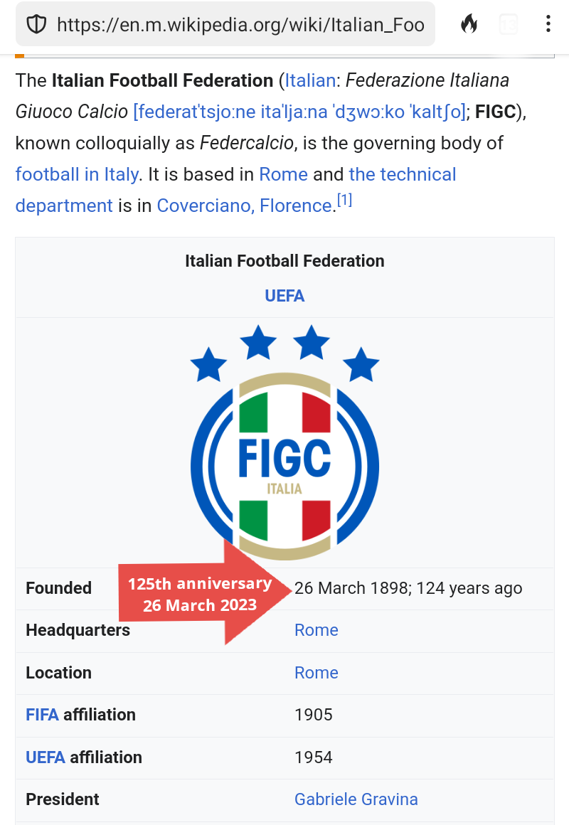Click the IPA pronunciation link
This screenshot has width=569, height=825.
pyautogui.click(x=299, y=112)
